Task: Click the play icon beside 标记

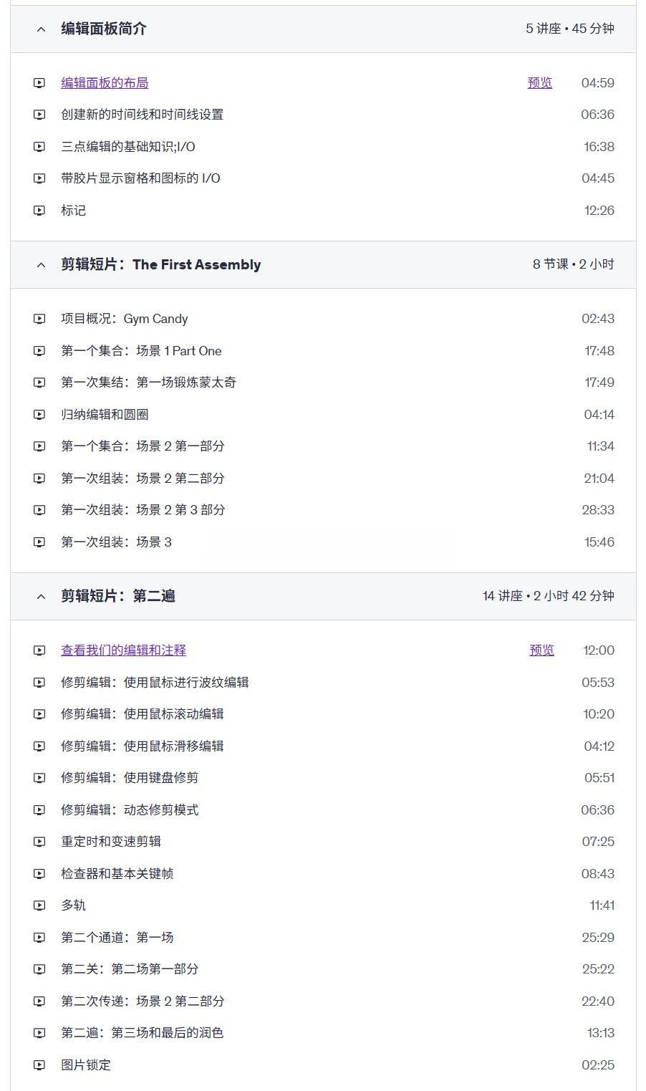Action: pos(41,210)
